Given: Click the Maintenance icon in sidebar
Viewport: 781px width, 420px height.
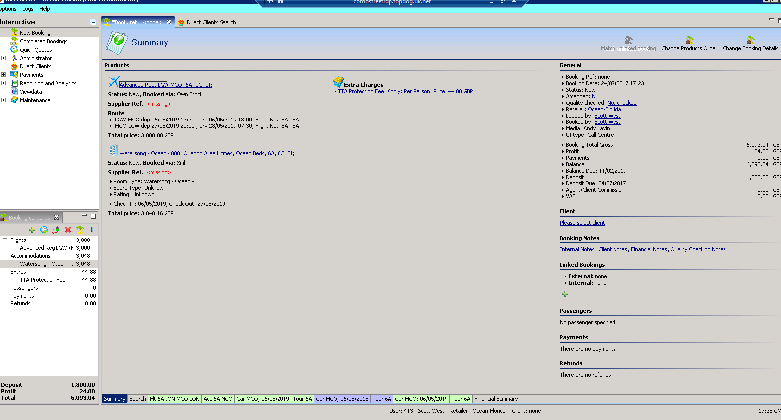Looking at the screenshot, I should pos(14,100).
